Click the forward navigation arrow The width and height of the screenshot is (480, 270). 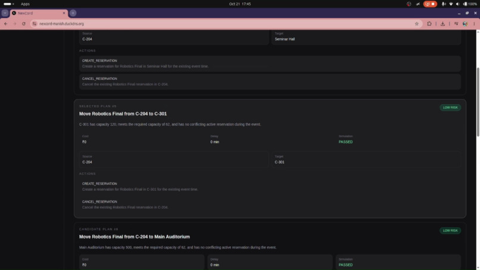pos(14,24)
